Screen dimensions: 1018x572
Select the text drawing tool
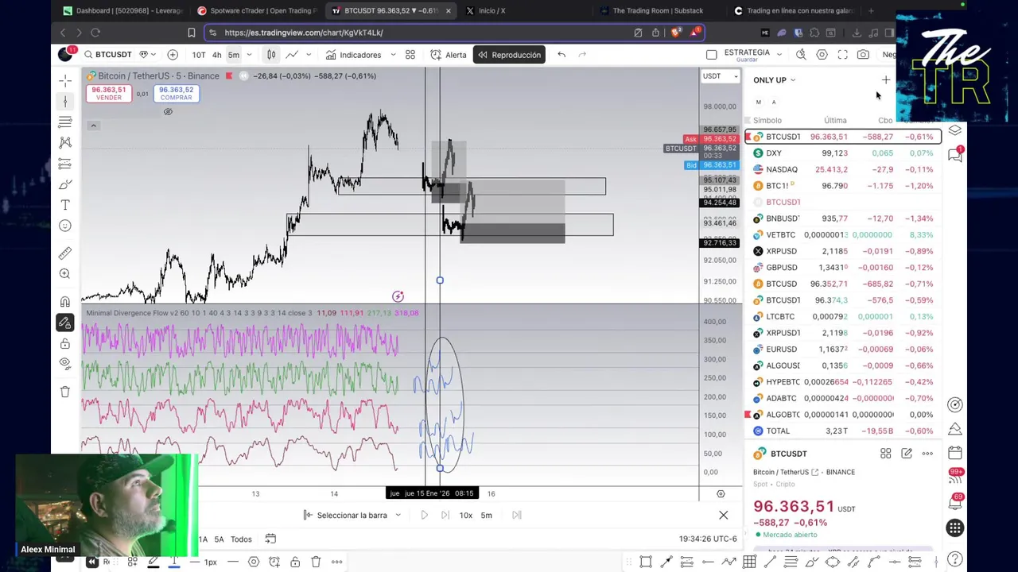click(65, 205)
